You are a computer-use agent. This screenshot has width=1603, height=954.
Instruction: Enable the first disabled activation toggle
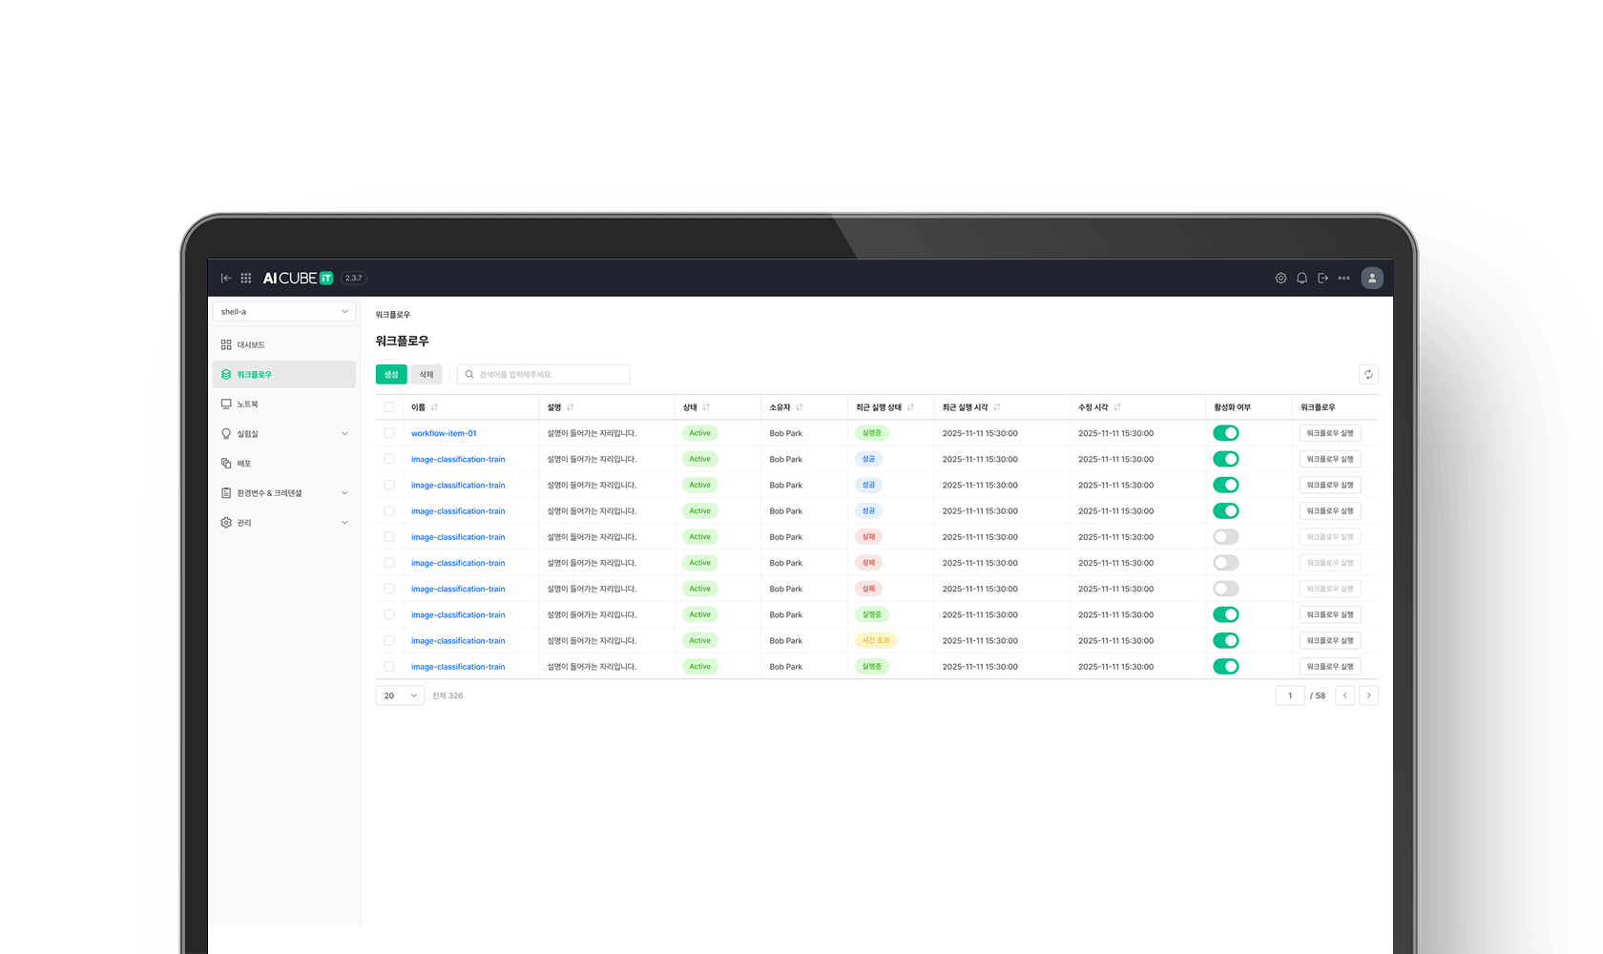(1226, 537)
